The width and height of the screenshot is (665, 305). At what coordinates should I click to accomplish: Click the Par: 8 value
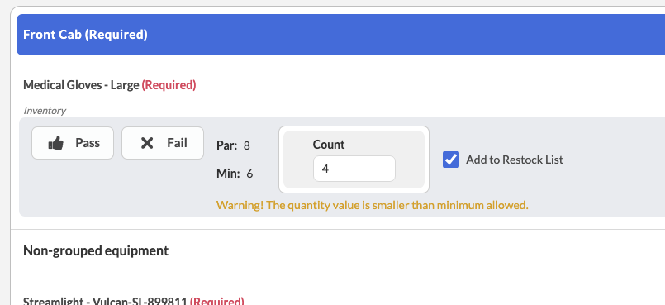[x=233, y=145]
